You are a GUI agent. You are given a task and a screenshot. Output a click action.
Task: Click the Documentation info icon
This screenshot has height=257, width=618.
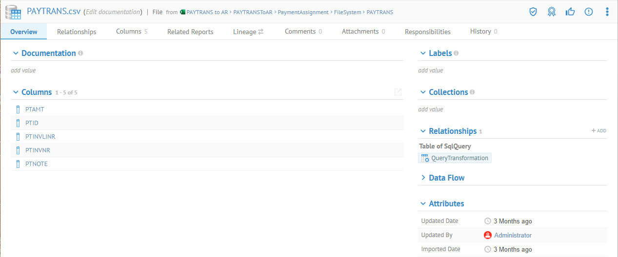(x=80, y=53)
